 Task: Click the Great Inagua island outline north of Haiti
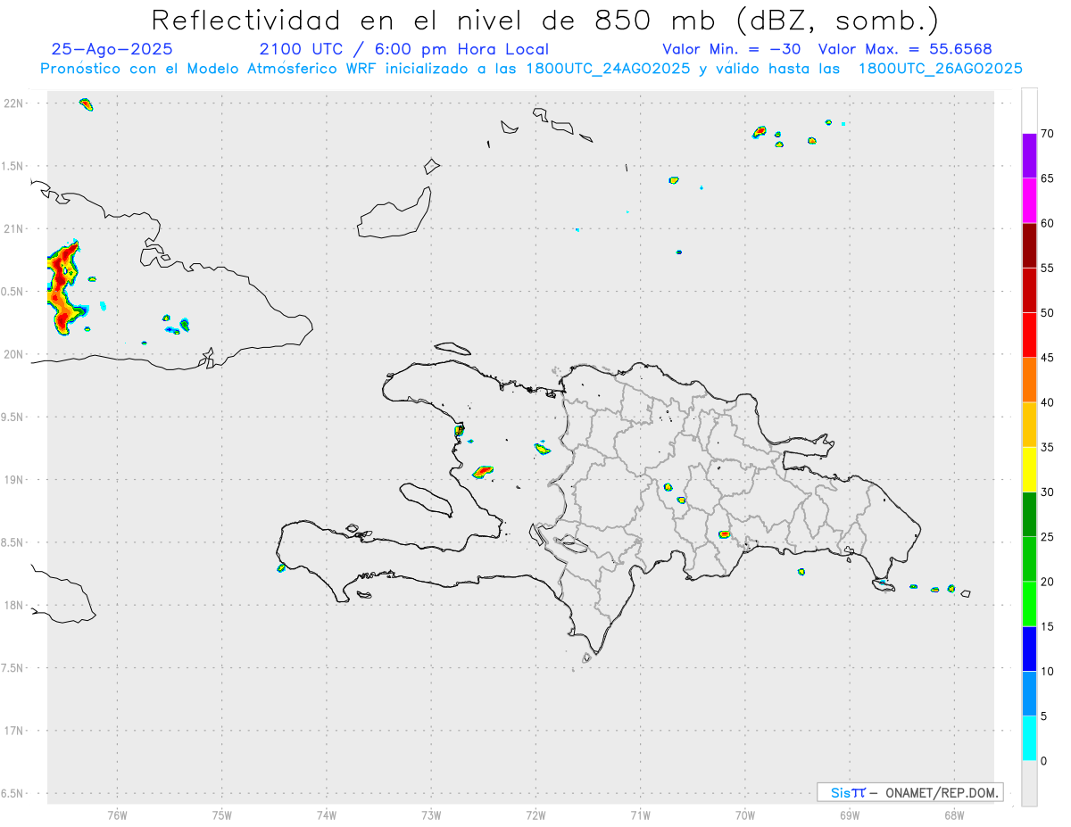(x=395, y=213)
